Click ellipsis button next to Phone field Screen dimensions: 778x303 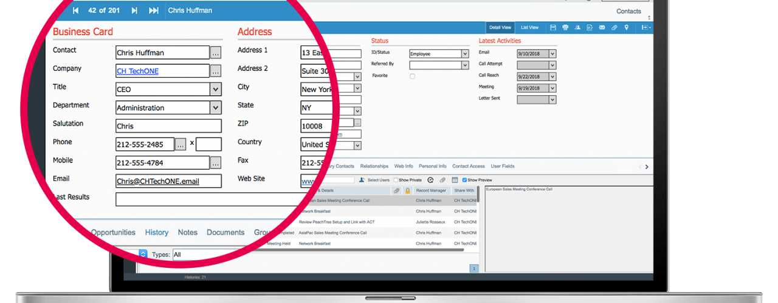181,144
